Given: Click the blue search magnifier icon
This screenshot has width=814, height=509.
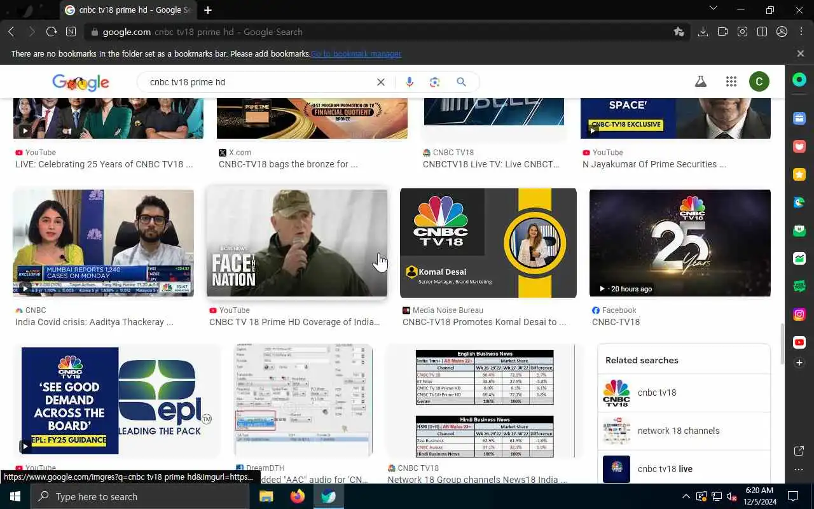Looking at the screenshot, I should pos(462,82).
